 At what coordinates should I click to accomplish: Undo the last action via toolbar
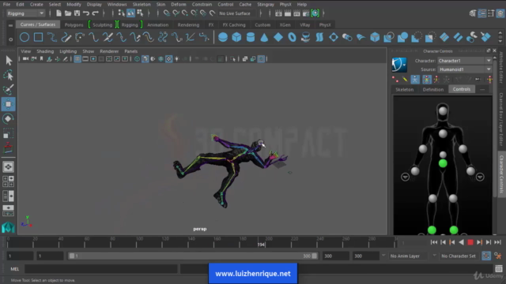(86, 13)
